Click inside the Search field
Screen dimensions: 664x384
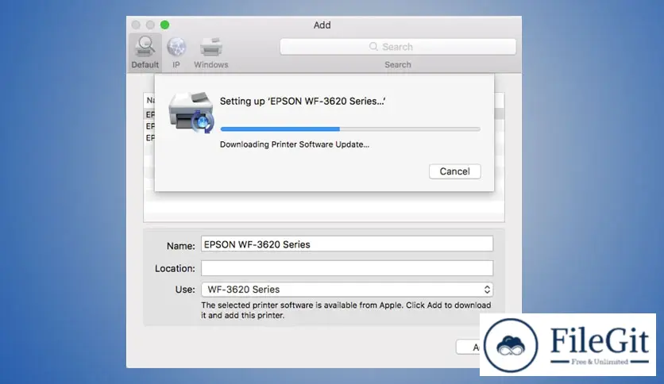pos(398,47)
